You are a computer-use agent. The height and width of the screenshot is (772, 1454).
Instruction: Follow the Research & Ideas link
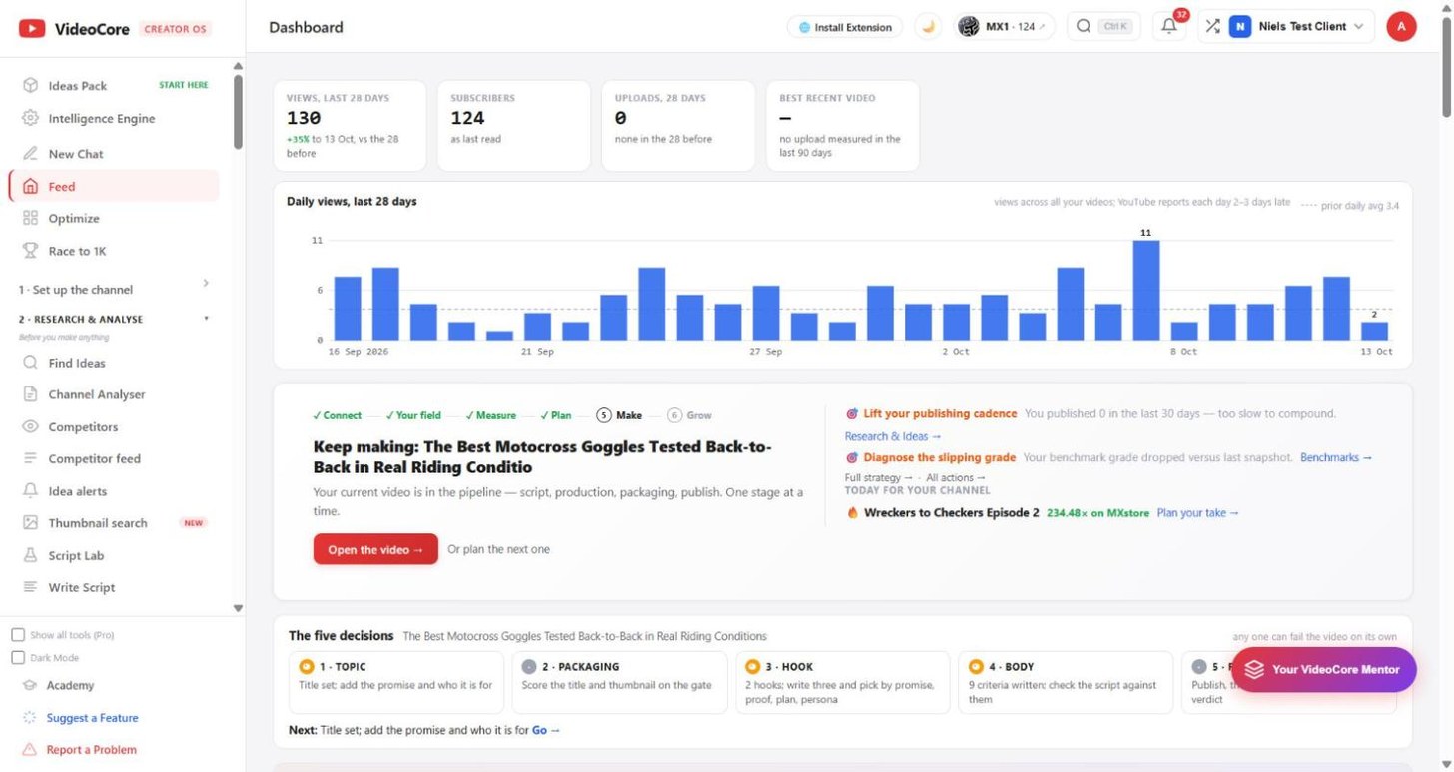coord(893,436)
